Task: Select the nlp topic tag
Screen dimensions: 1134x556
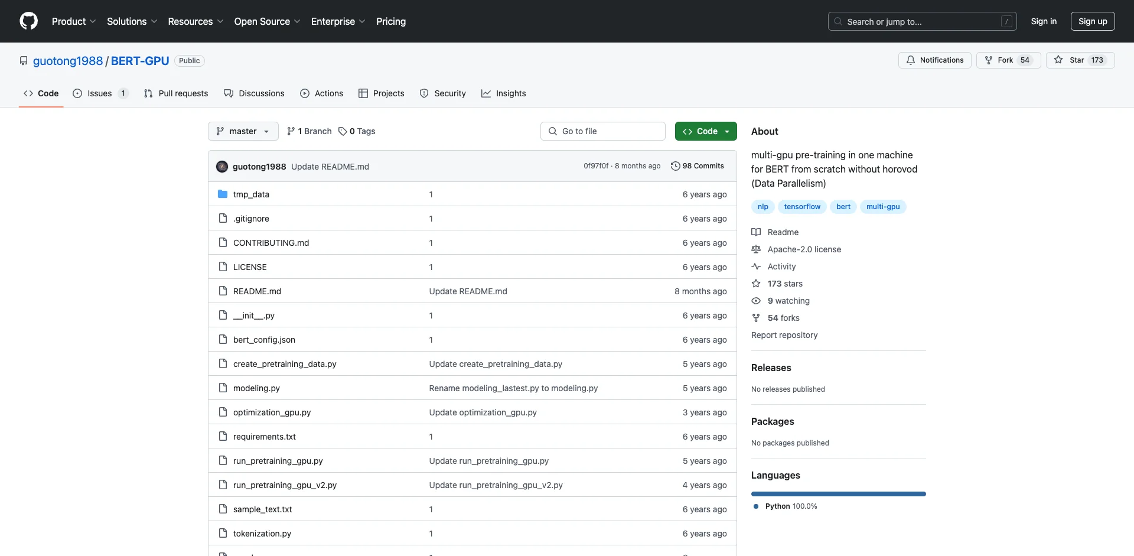Action: 763,207
